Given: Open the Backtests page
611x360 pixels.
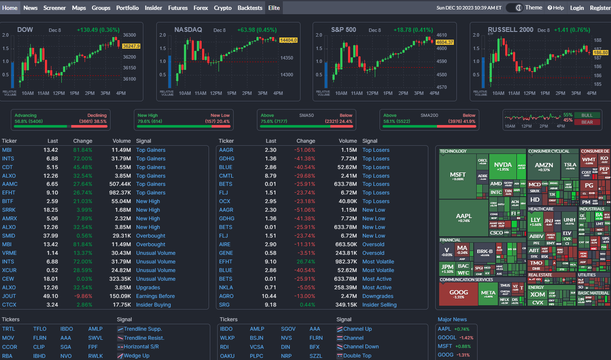Looking at the screenshot, I should coord(250,8).
